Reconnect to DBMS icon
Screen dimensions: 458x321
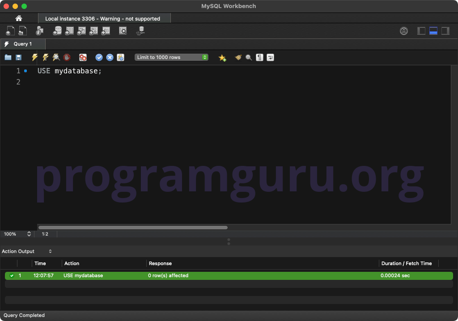click(x=140, y=31)
